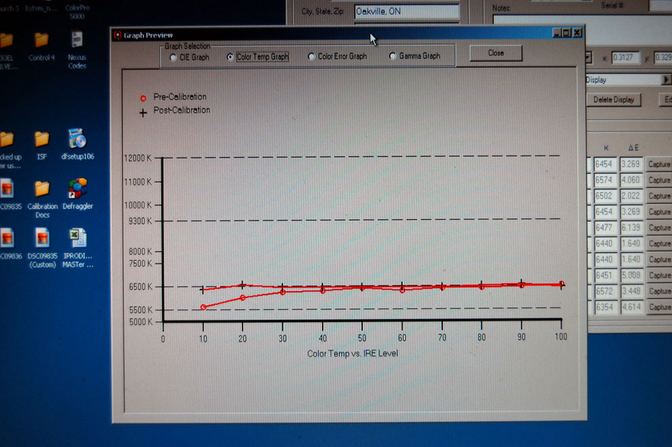The width and height of the screenshot is (672, 447).
Task: Click Capture in the 6354 K row
Action: coord(659,307)
